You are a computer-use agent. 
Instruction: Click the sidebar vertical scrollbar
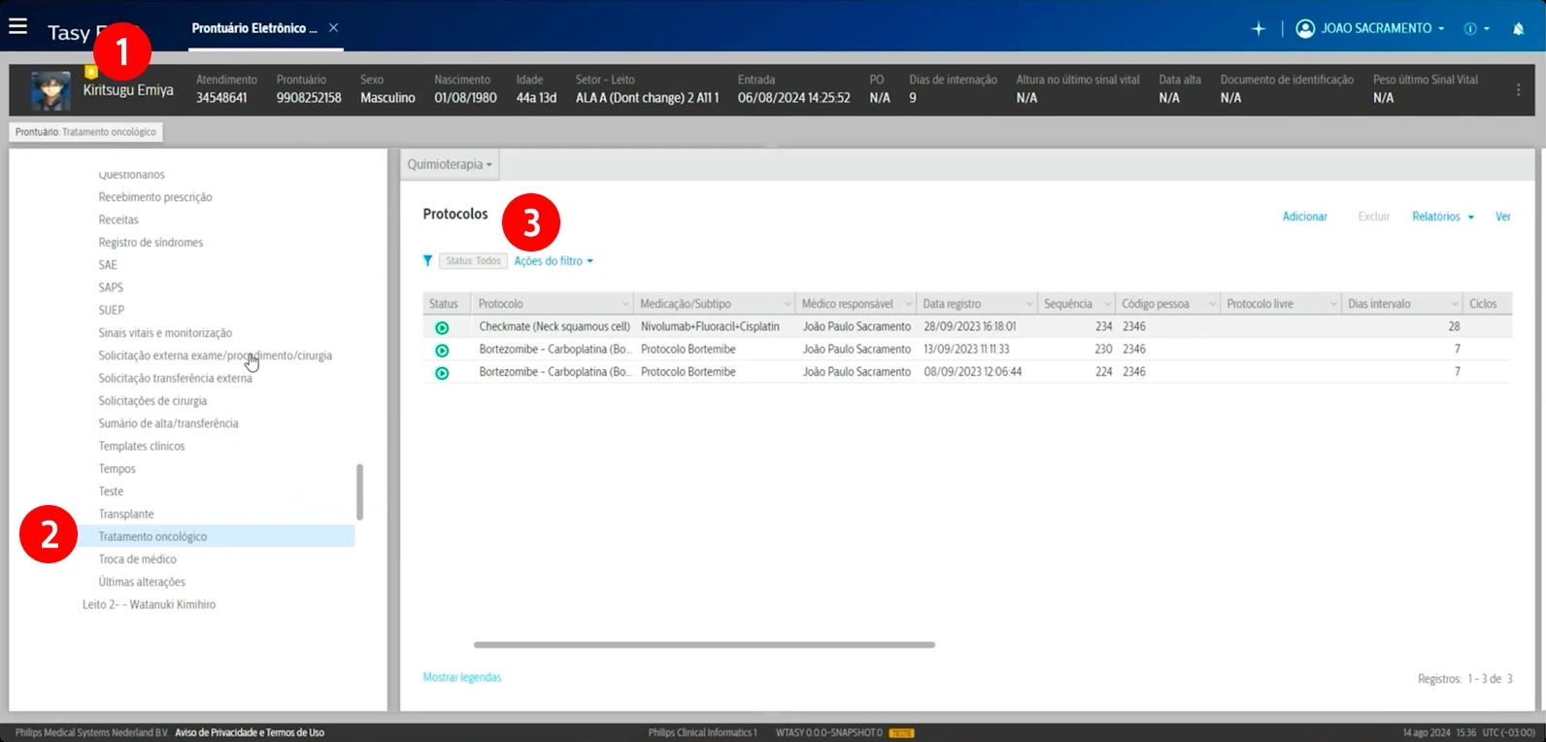(x=359, y=491)
